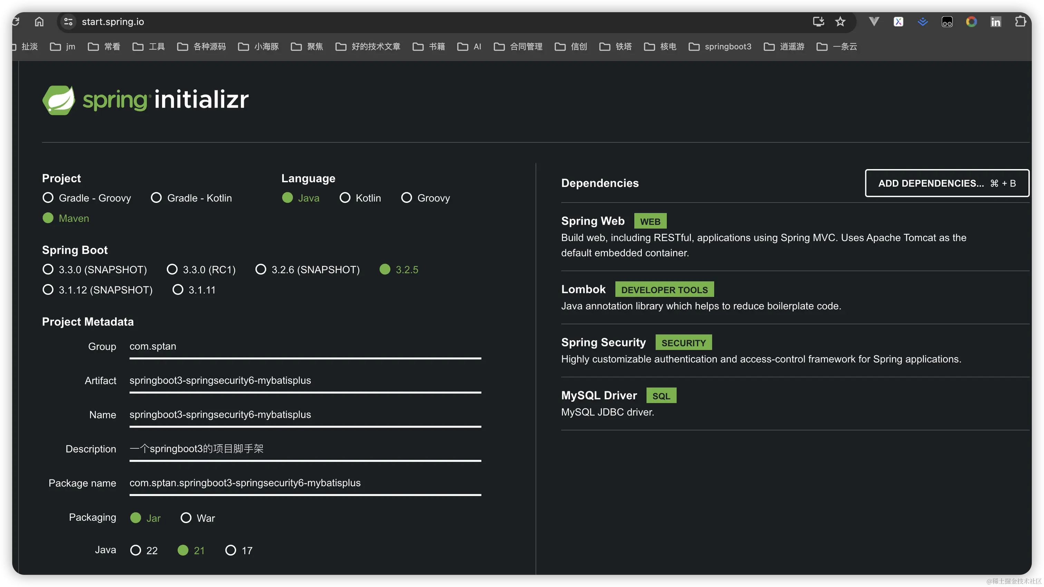This screenshot has height=587, width=1044.
Task: Select Spring Boot 3.1.12 (SNAPSHOT)
Action: point(98,290)
